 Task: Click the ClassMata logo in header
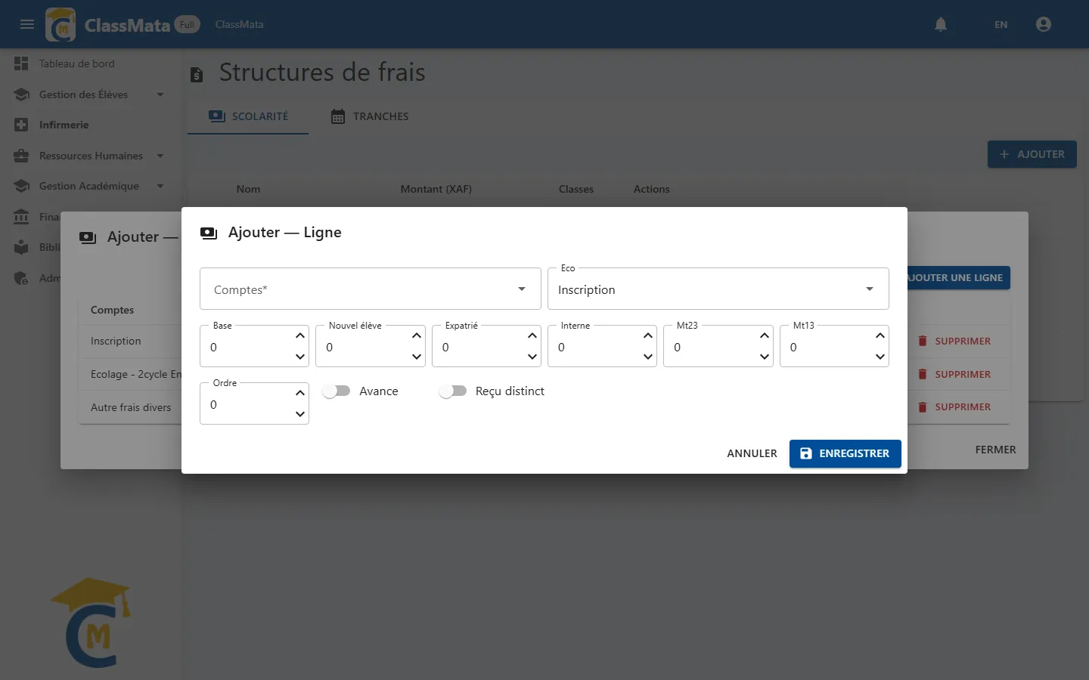point(60,24)
